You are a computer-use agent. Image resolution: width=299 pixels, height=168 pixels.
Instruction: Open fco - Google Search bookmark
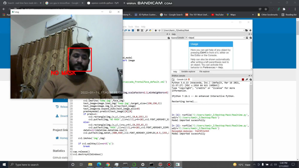171,15
